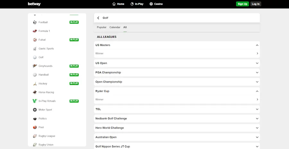Open the Rugby Union sidebar entry
Viewport: 289px width, 149px height.
coord(46,145)
